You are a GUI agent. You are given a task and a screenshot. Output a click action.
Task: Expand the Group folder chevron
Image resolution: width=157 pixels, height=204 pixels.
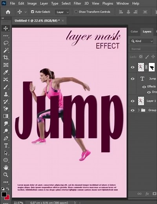139,110
